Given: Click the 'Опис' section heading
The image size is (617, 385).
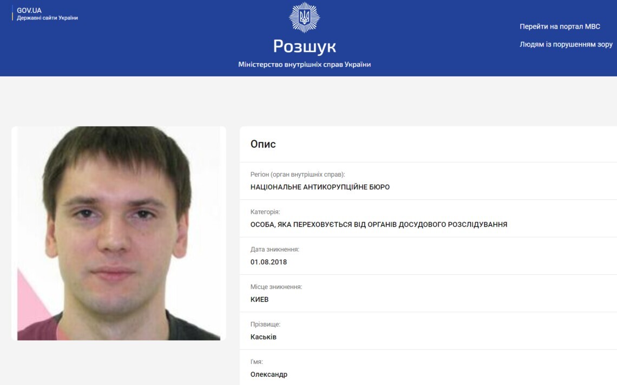Looking at the screenshot, I should pos(263,144).
